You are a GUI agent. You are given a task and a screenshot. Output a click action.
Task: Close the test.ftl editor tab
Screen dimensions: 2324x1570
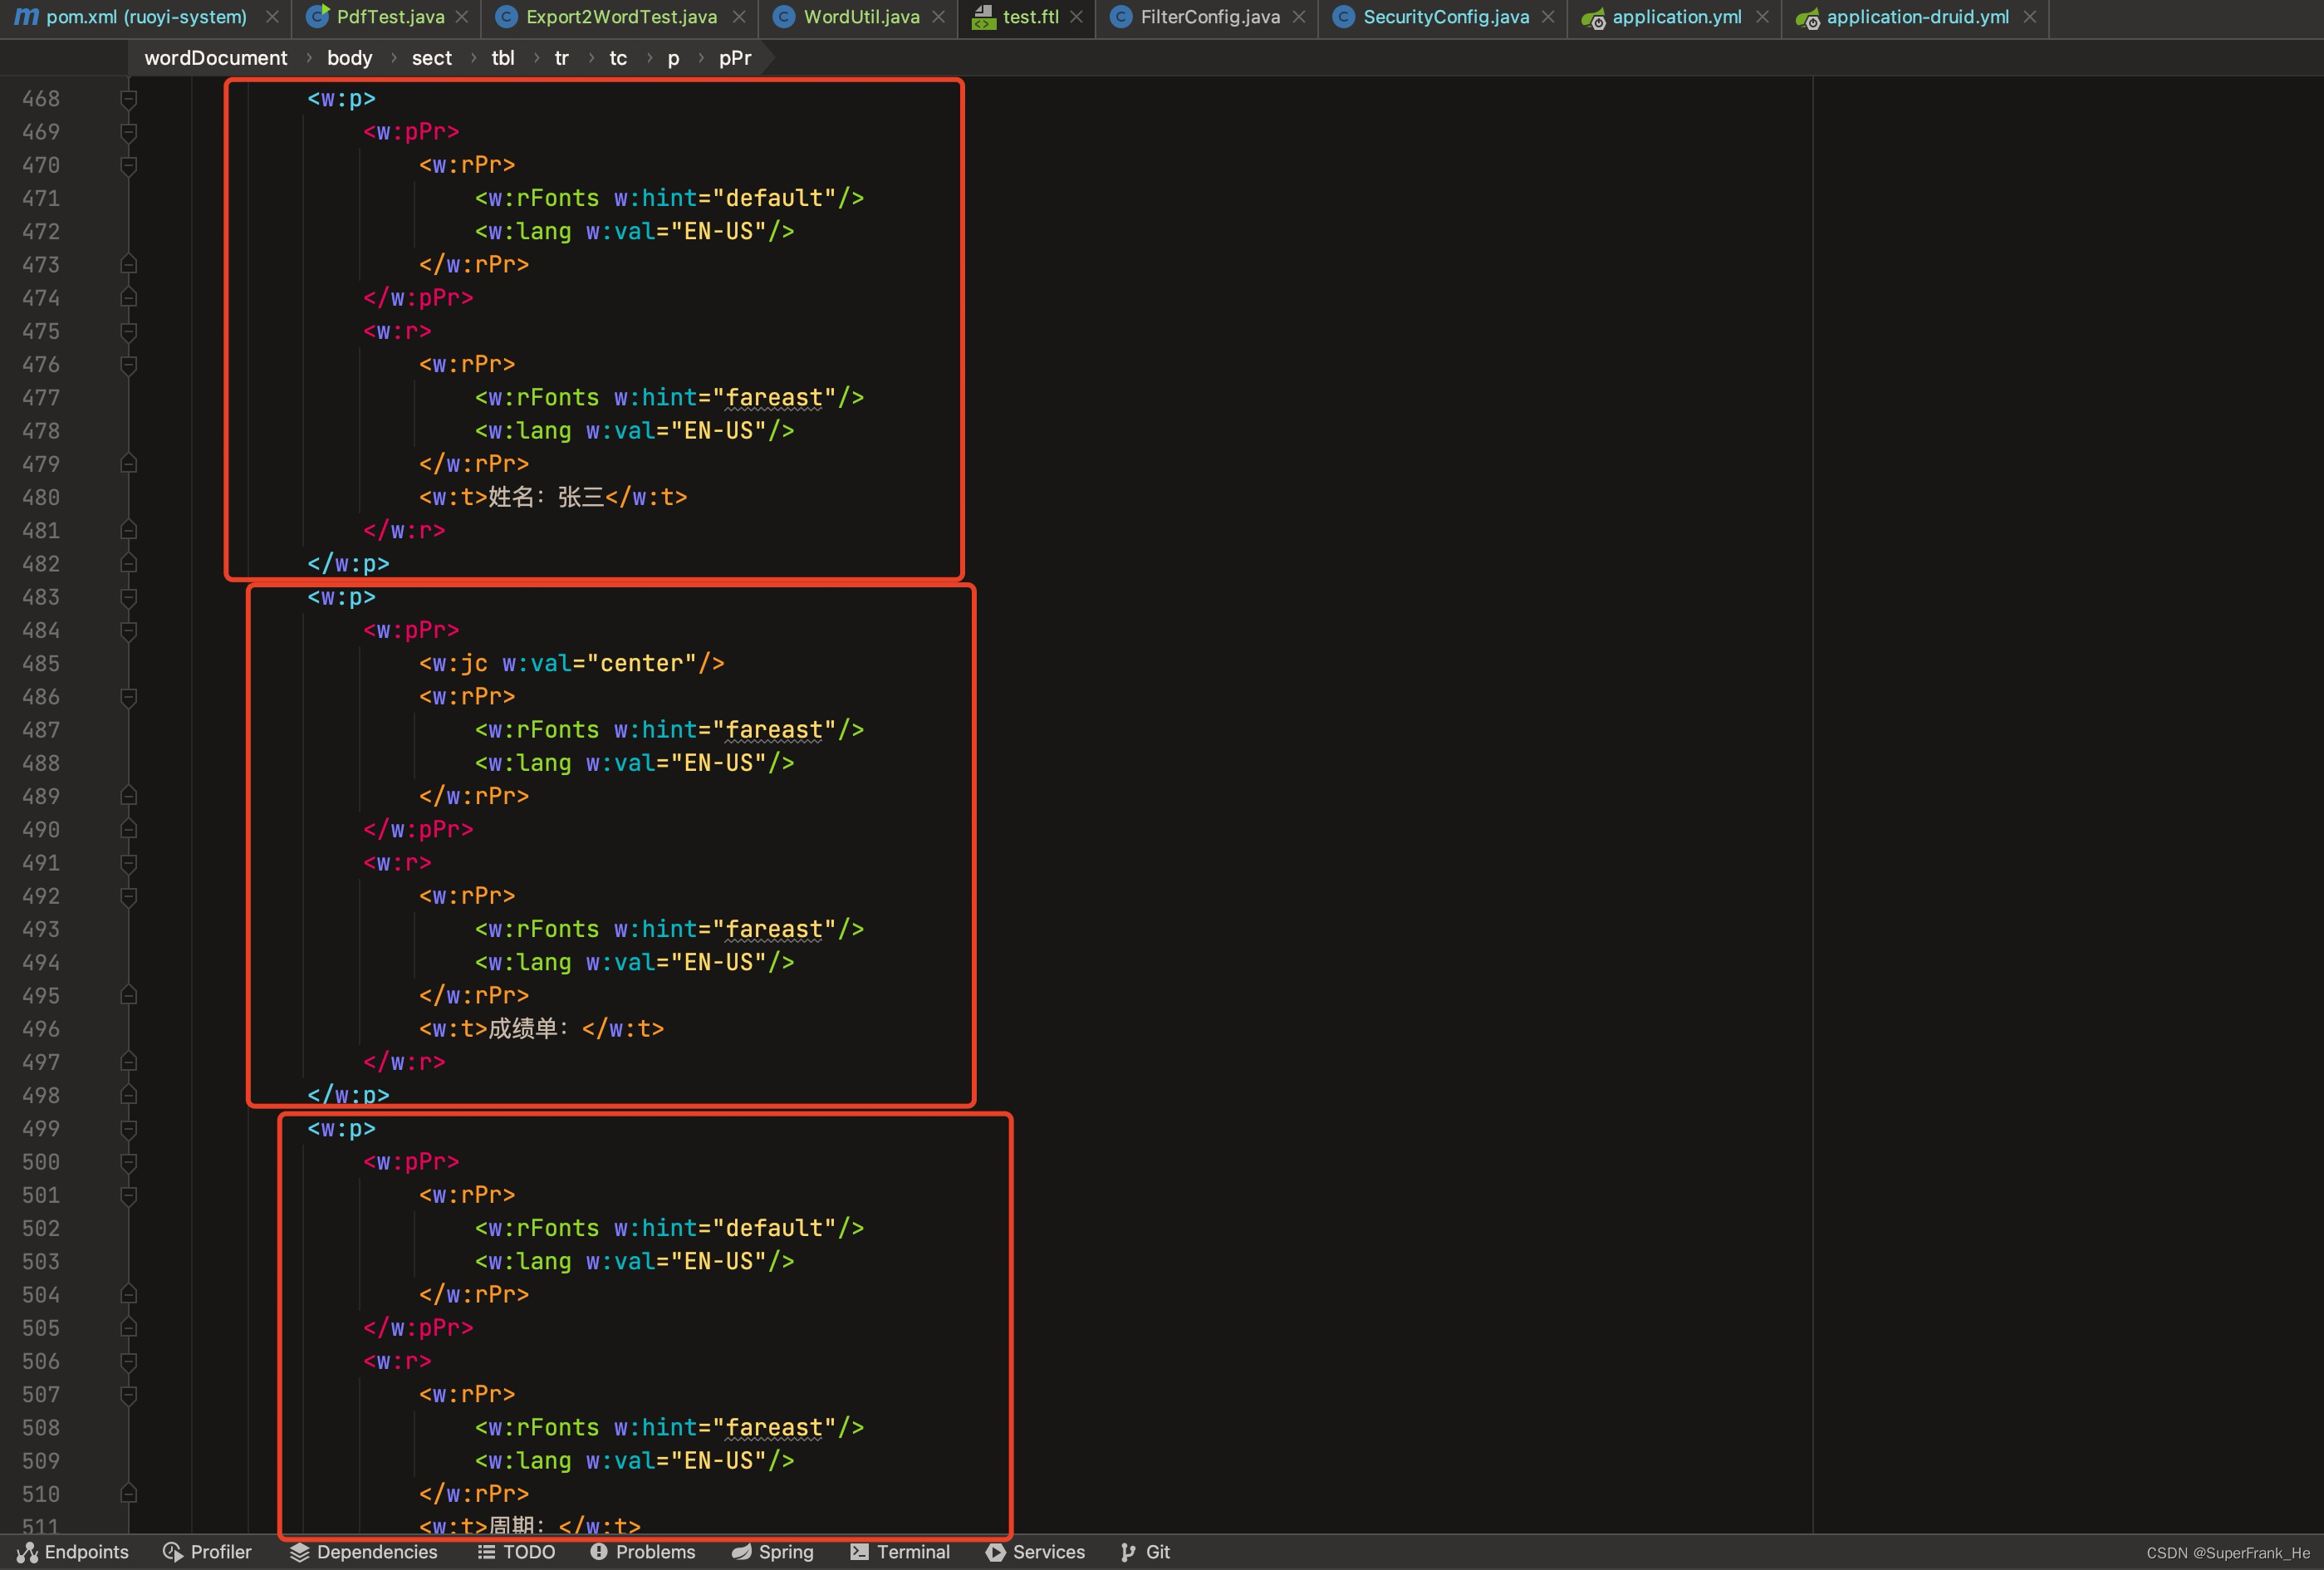(x=1076, y=17)
